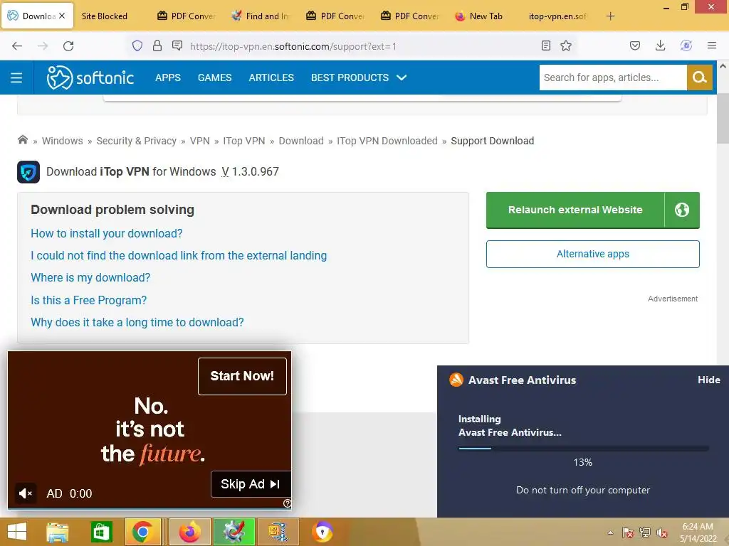Click the volume muted tray icon

coord(661,532)
